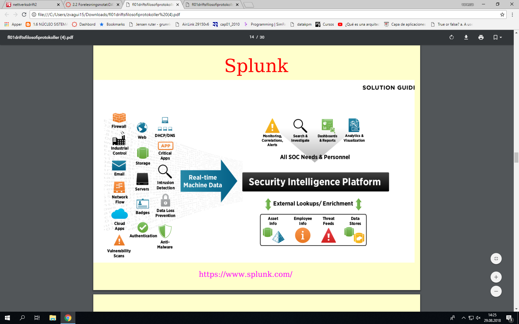
Task: Open the 1.6 NÚCLEO SISTEMA bookmark
Action: [x=47, y=24]
